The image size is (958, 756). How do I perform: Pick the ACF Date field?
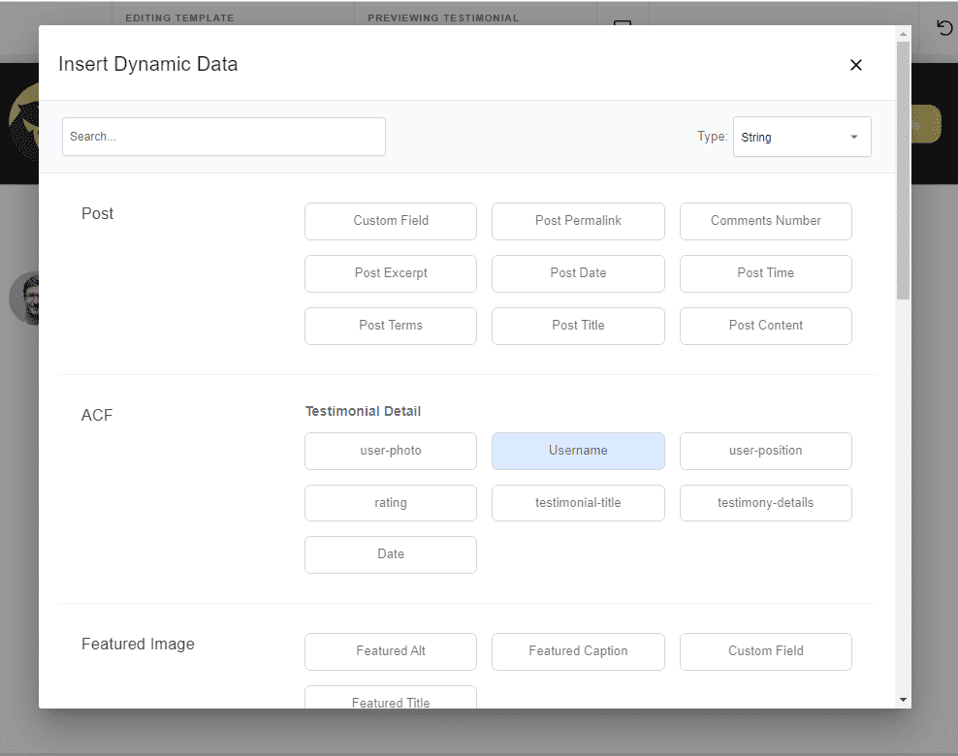391,554
